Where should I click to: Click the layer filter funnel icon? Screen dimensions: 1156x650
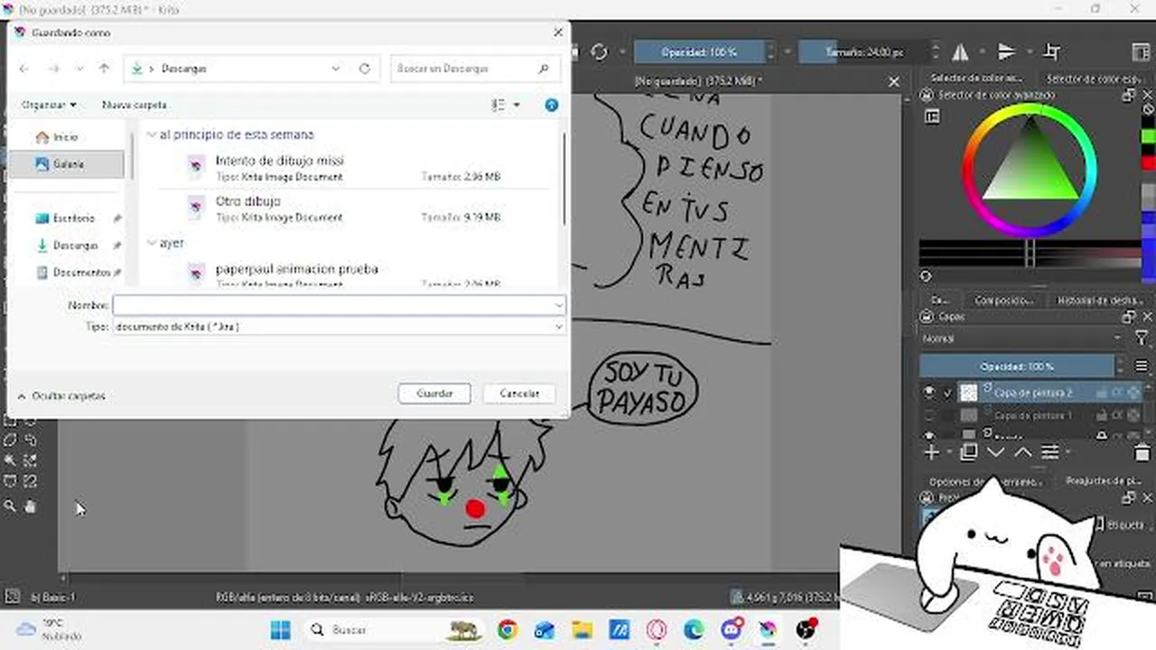(1142, 339)
